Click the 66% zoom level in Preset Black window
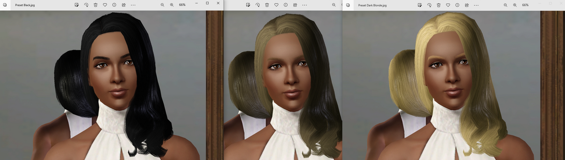 (x=182, y=5)
